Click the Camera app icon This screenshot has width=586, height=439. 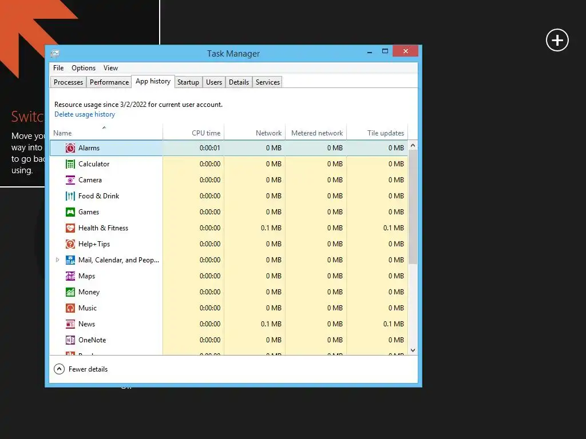(x=70, y=180)
